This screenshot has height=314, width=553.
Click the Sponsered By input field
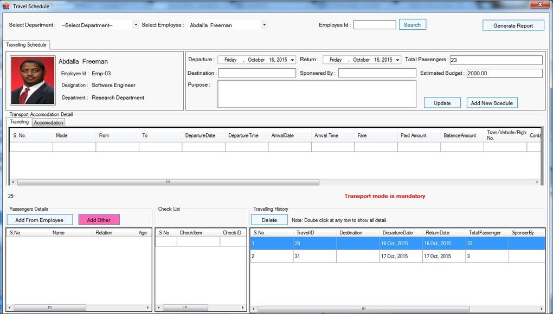pos(377,73)
